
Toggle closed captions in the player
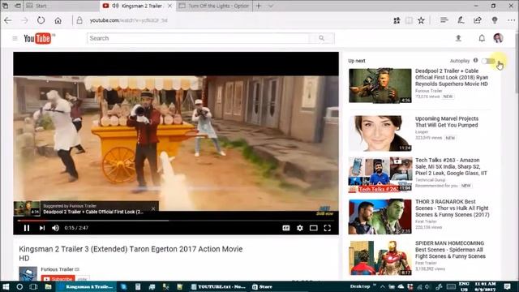click(x=286, y=228)
